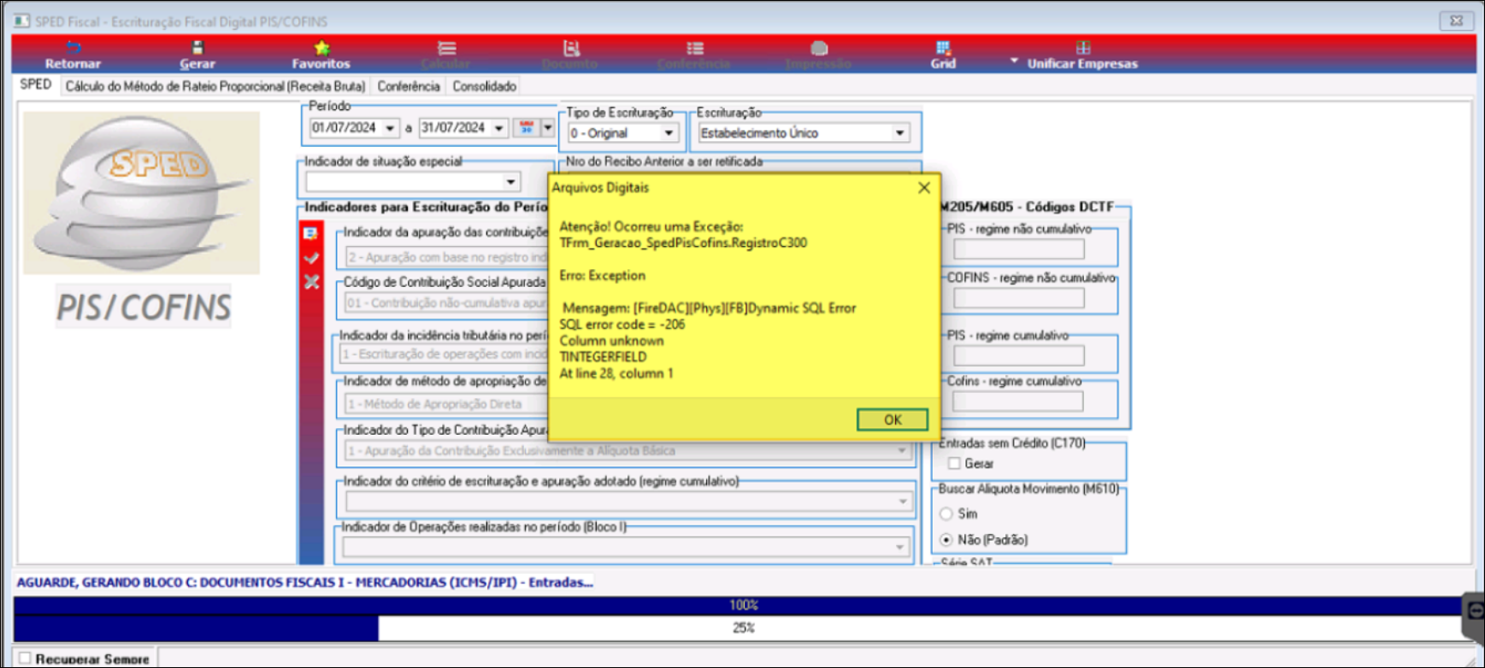Screen dimensions: 1485x668
Task: Open the end date 31/07/2024 dropdown
Action: click(499, 128)
